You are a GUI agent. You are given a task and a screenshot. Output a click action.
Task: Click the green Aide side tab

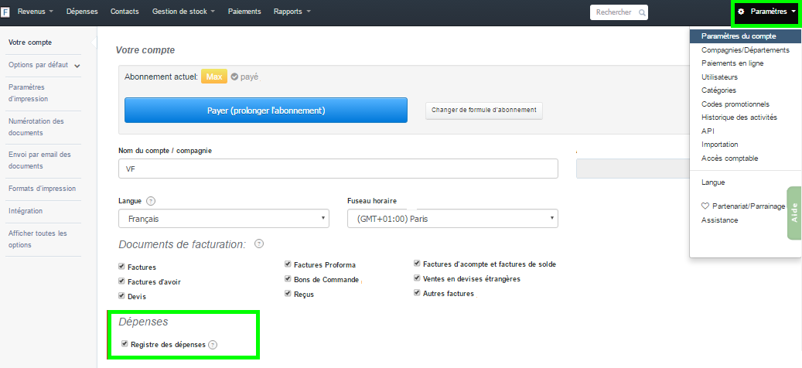tap(793, 213)
